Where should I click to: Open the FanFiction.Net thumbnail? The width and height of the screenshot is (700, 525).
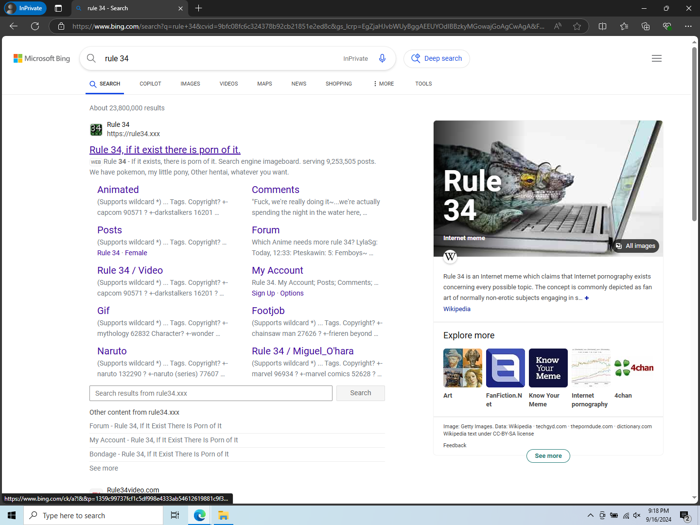506,368
